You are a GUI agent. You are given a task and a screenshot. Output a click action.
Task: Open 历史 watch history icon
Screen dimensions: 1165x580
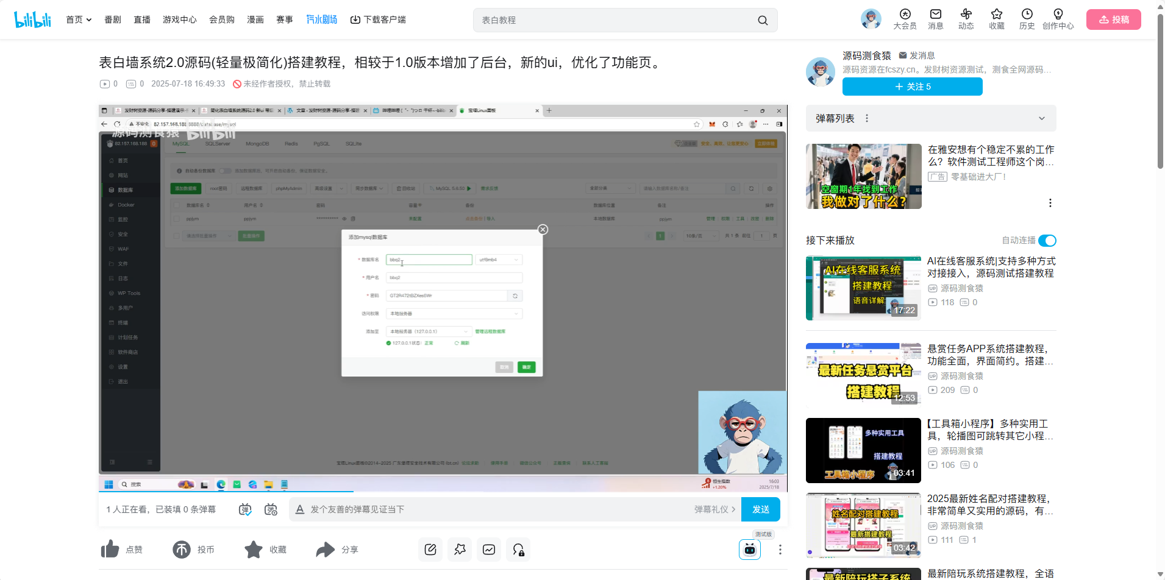[1027, 19]
